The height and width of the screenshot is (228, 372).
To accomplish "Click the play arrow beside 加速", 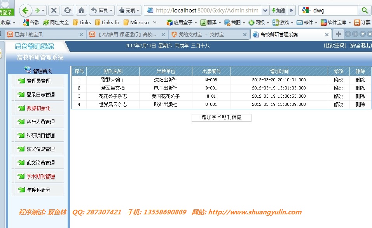I will pyautogui.click(x=292, y=11).
